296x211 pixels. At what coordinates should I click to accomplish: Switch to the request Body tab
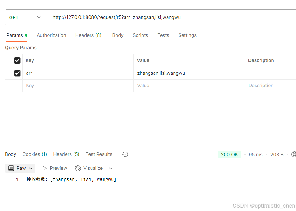118,35
